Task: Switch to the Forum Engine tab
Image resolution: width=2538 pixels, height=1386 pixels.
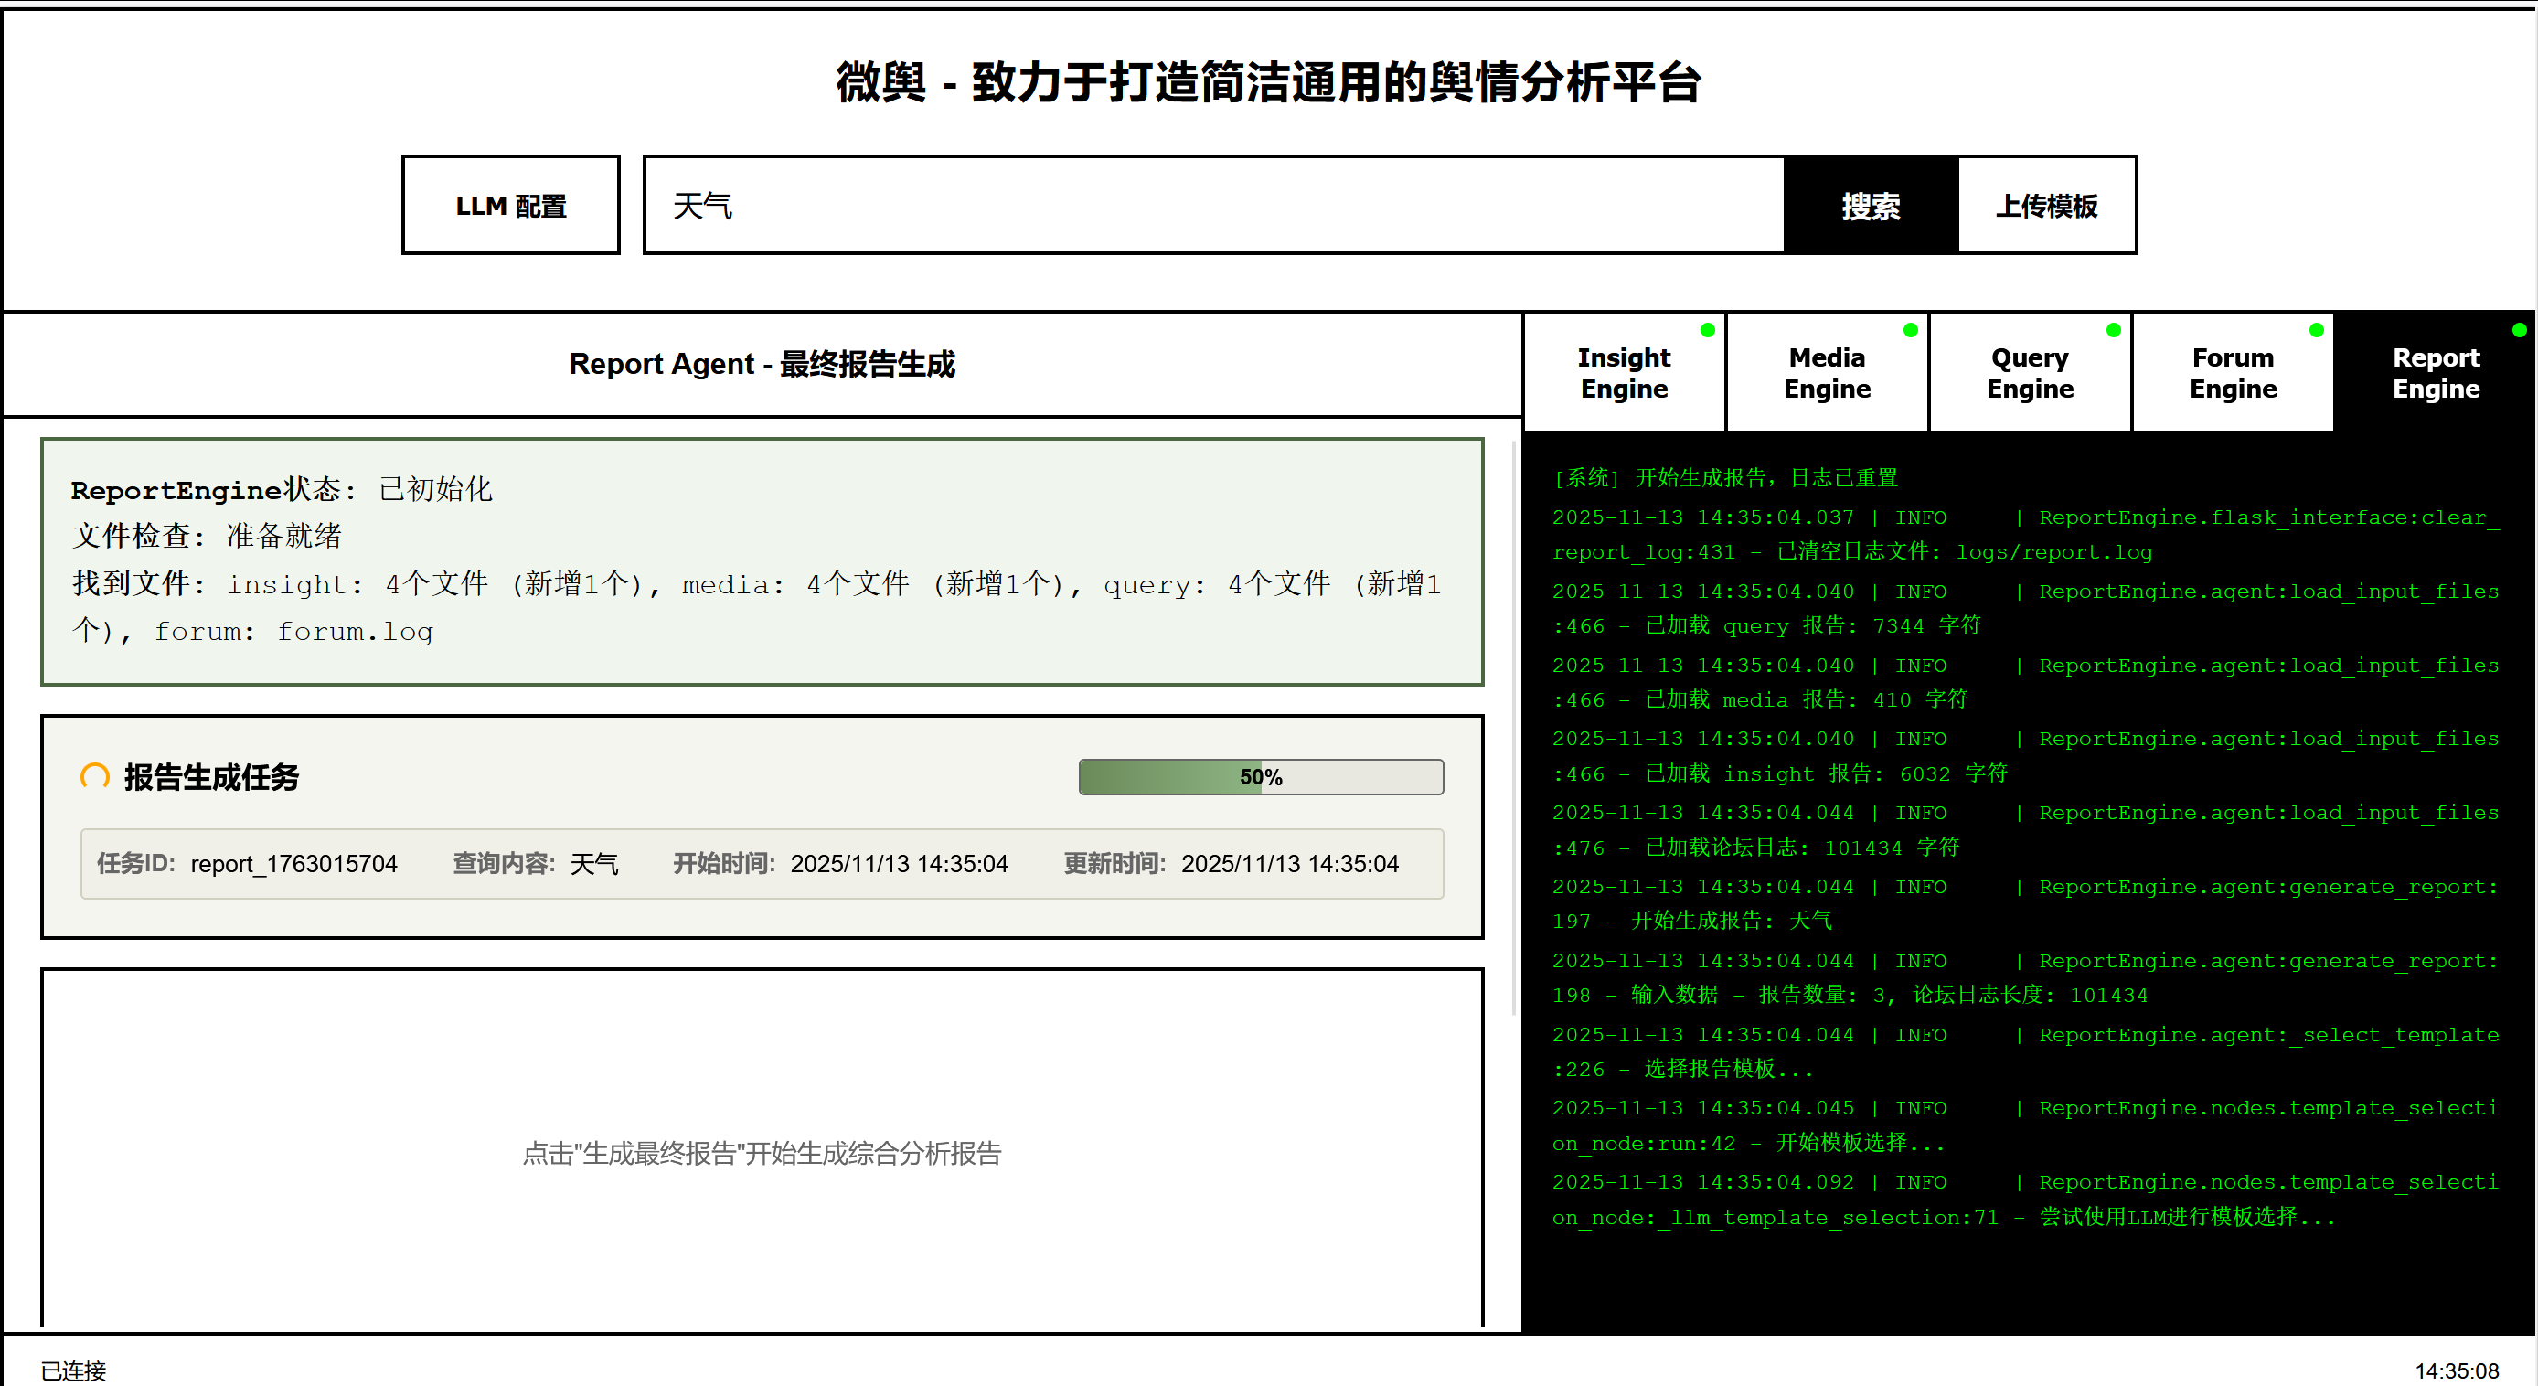Action: pos(2233,372)
